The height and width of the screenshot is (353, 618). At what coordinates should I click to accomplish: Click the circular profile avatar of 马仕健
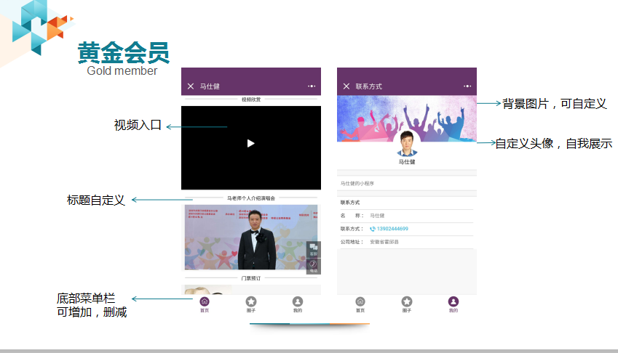407,144
